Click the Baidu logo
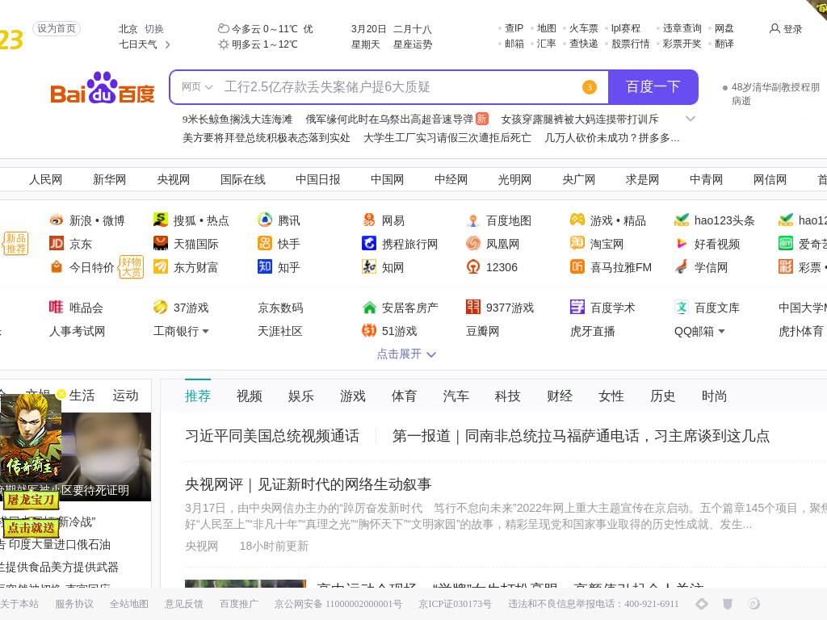The image size is (827, 620). (103, 88)
